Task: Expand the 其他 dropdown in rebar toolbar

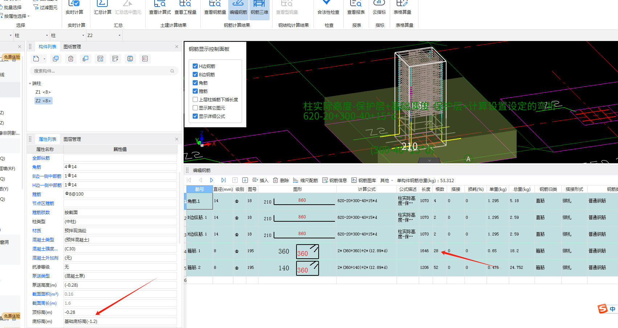Action: point(386,181)
